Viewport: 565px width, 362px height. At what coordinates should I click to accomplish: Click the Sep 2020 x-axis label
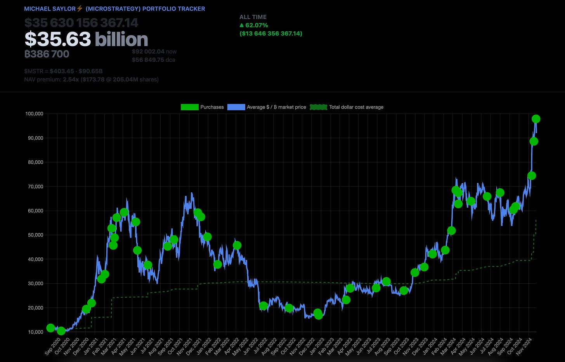pos(53,347)
